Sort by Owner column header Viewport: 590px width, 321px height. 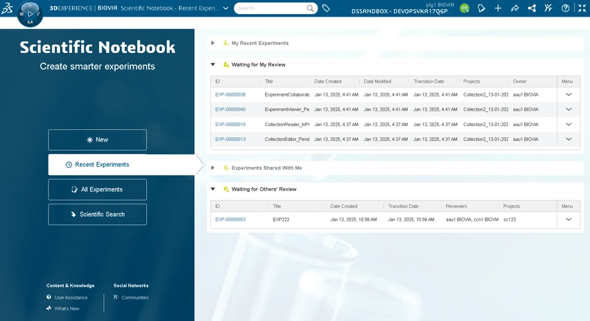click(520, 81)
